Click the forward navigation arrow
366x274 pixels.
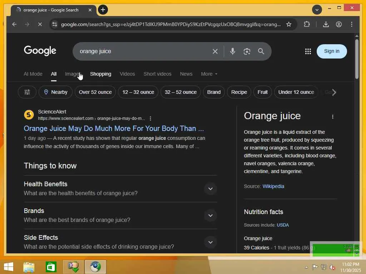27,24
